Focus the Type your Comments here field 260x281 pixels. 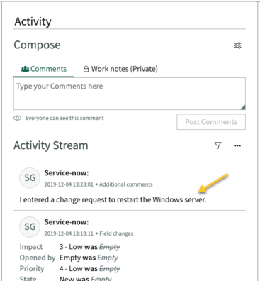pyautogui.click(x=130, y=94)
